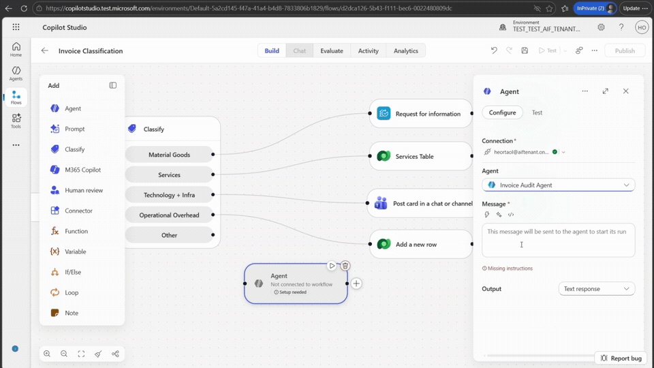This screenshot has height=368, width=654.
Task: Open the Text response output dropdown
Action: pyautogui.click(x=597, y=289)
